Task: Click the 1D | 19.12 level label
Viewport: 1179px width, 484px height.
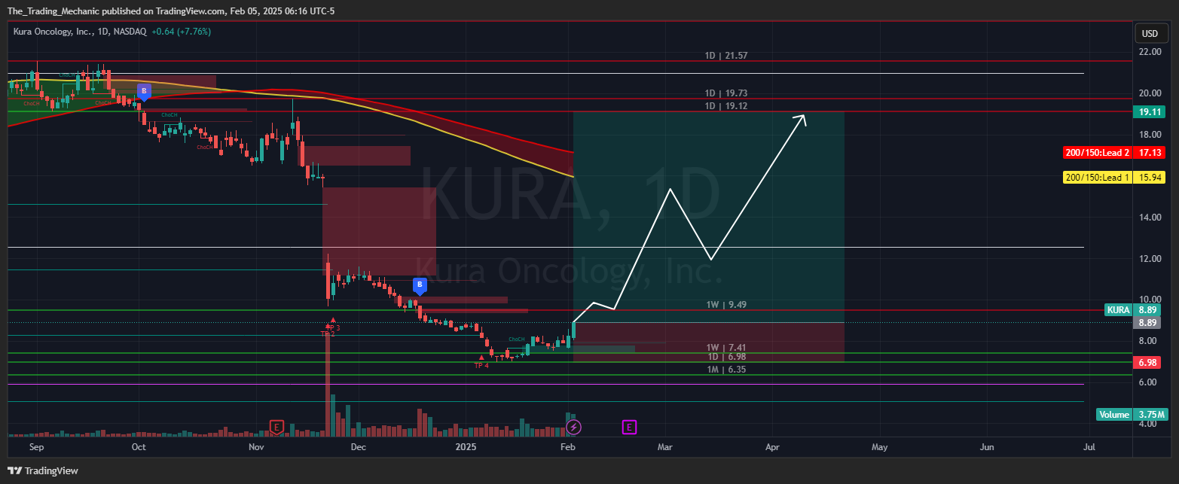Action: 725,105
